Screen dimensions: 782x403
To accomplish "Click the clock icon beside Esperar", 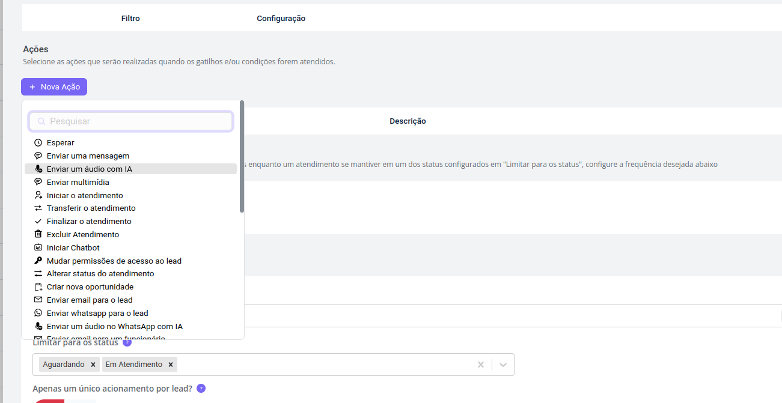I will 38,143.
